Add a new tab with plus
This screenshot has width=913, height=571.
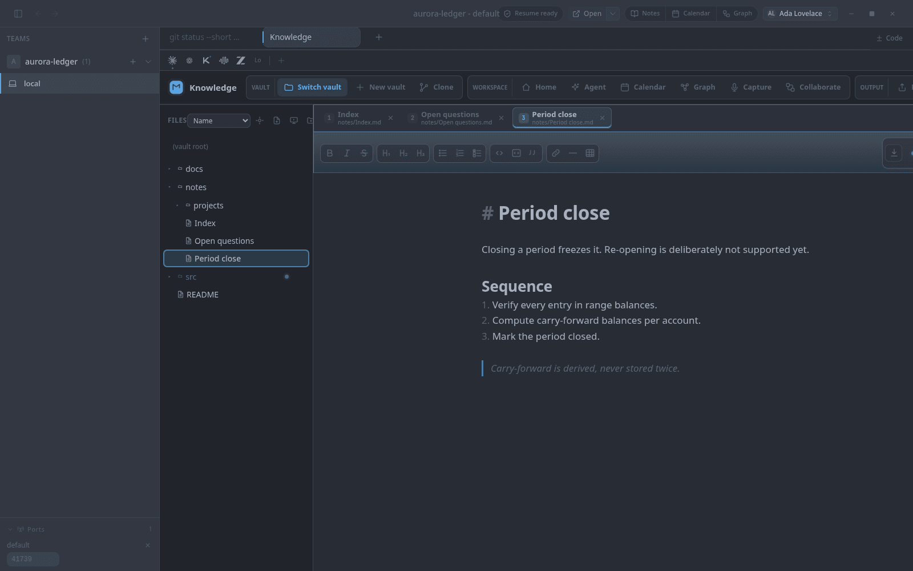pos(379,37)
